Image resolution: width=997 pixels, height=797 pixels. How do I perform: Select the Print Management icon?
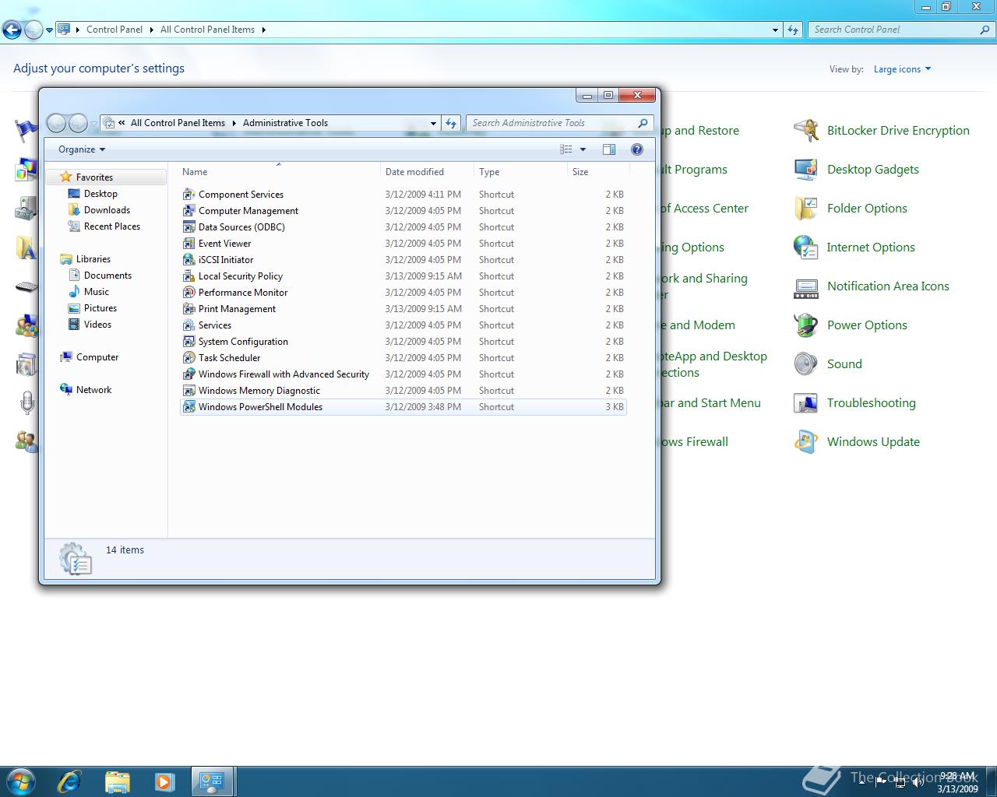tap(188, 309)
